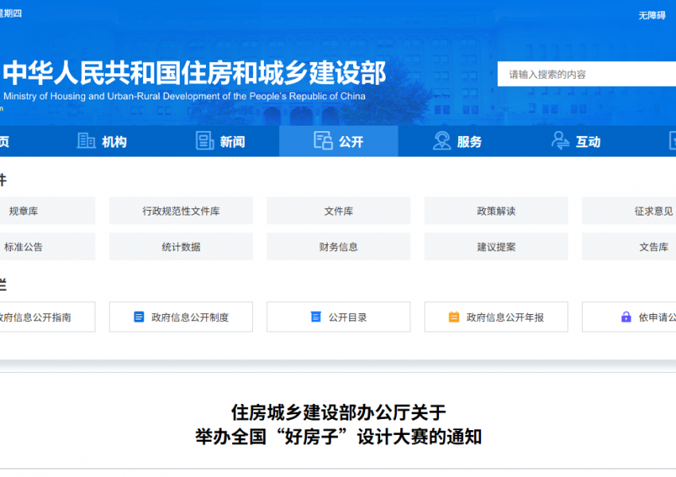Open the 公开目录 box
This screenshot has height=477, width=676.
[339, 317]
